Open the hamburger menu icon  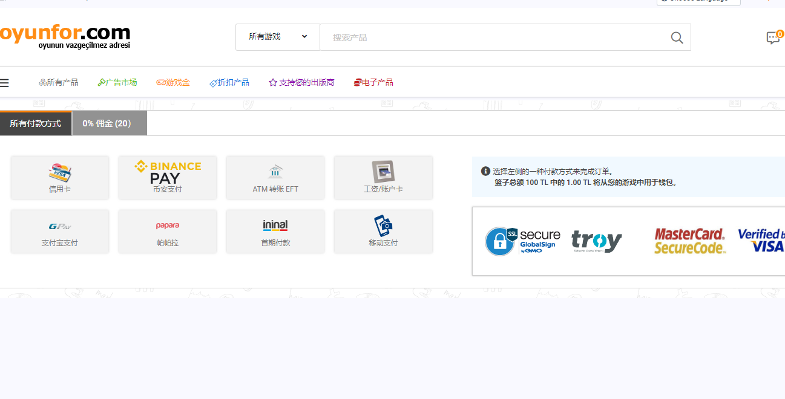point(5,82)
